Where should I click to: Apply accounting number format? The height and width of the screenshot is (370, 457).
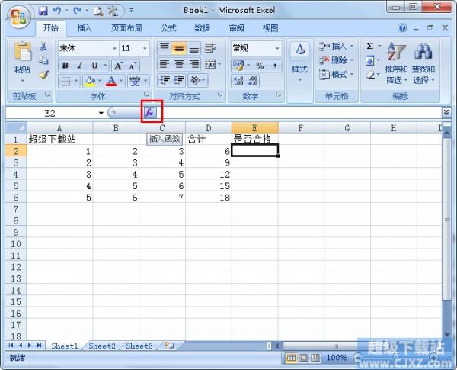point(238,66)
